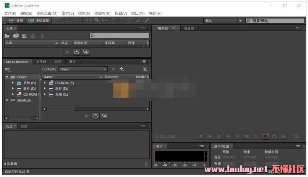Click the Play button in transport controls
Image resolution: width=308 pixels, height=177 pixels.
point(210,136)
